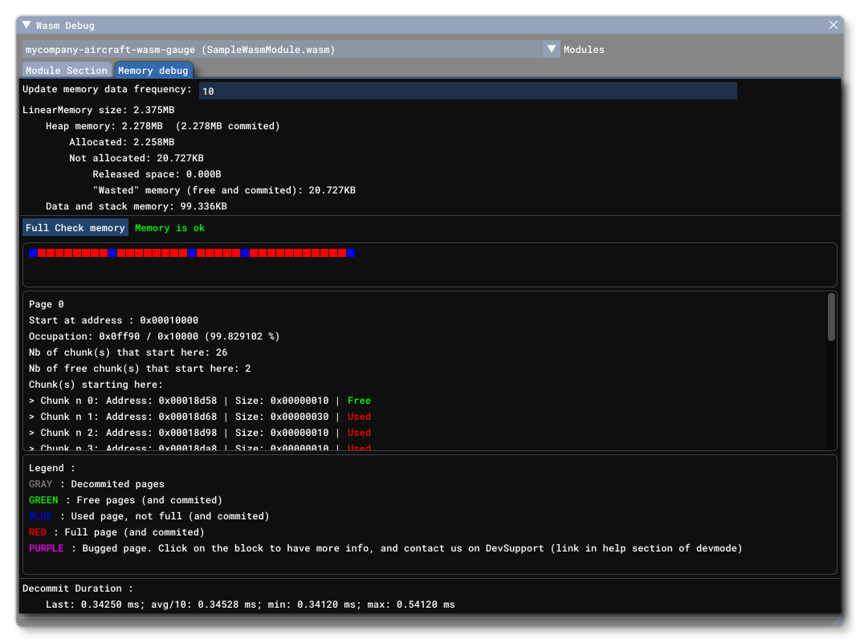Select the Memory debug tab
This screenshot has height=643, width=860.
pyautogui.click(x=153, y=70)
